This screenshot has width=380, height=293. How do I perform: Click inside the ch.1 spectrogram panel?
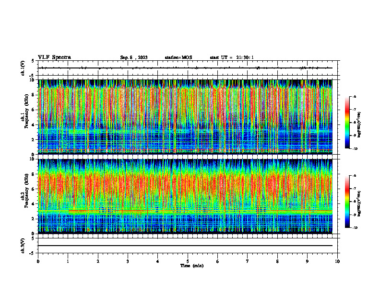185,117
